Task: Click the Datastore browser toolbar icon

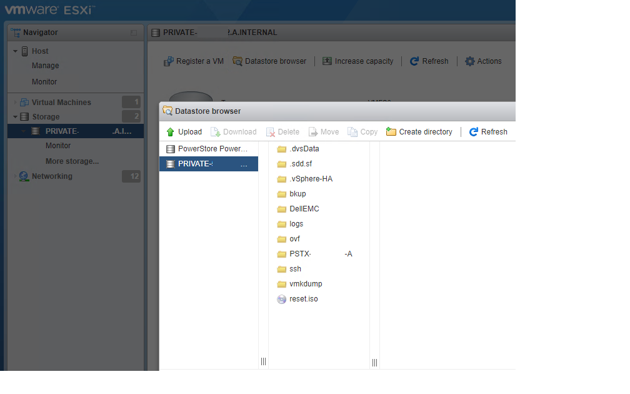Action: pyautogui.click(x=237, y=61)
